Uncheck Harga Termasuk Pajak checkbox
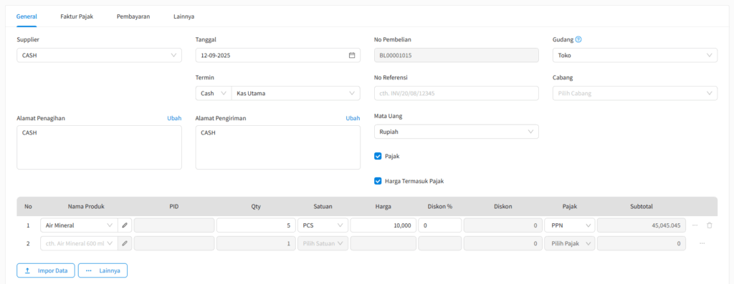Viewport: 734px width, 284px height. 378,181
